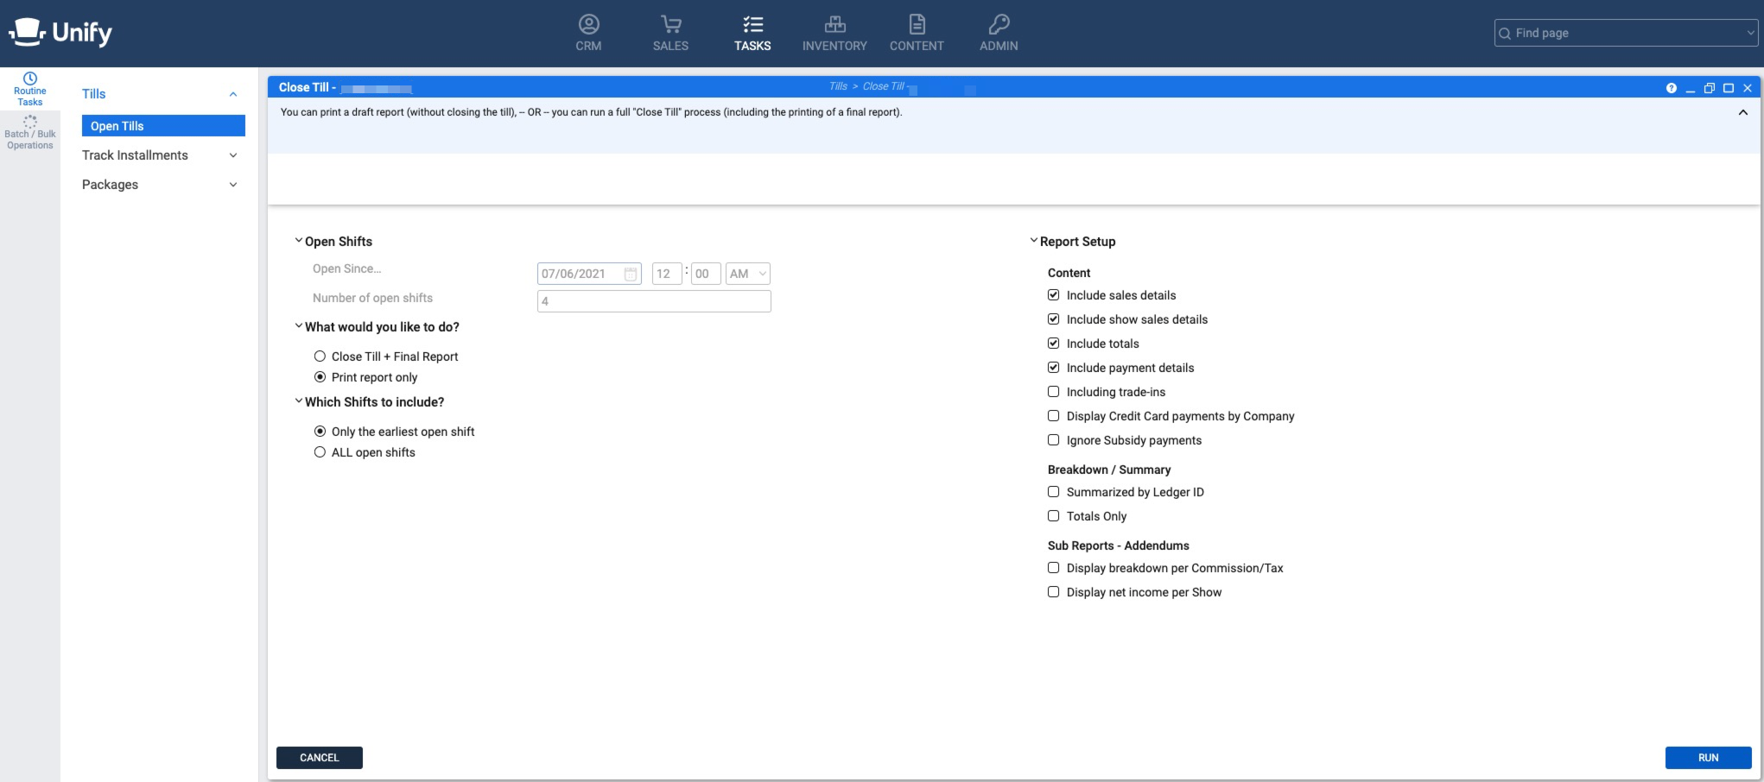The image size is (1764, 782).
Task: Open the Batch / Bulk Operations icon
Action: point(29,131)
